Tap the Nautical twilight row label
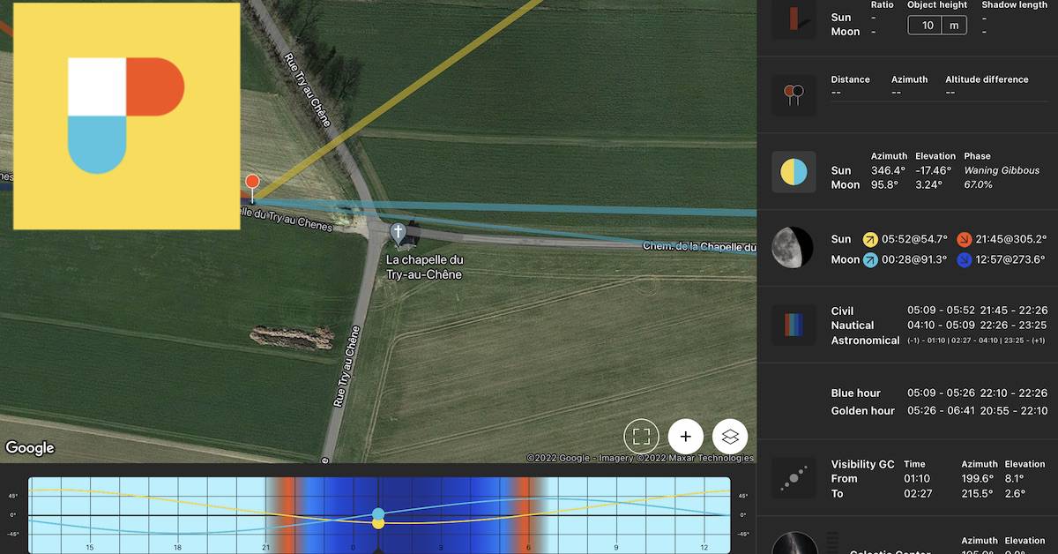Screen dimensions: 1058x554 click(853, 326)
